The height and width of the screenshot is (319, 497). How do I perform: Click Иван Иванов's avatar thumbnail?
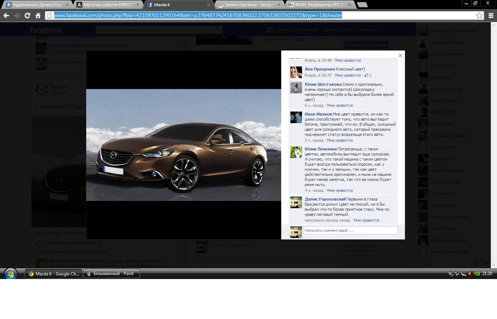[x=296, y=117]
